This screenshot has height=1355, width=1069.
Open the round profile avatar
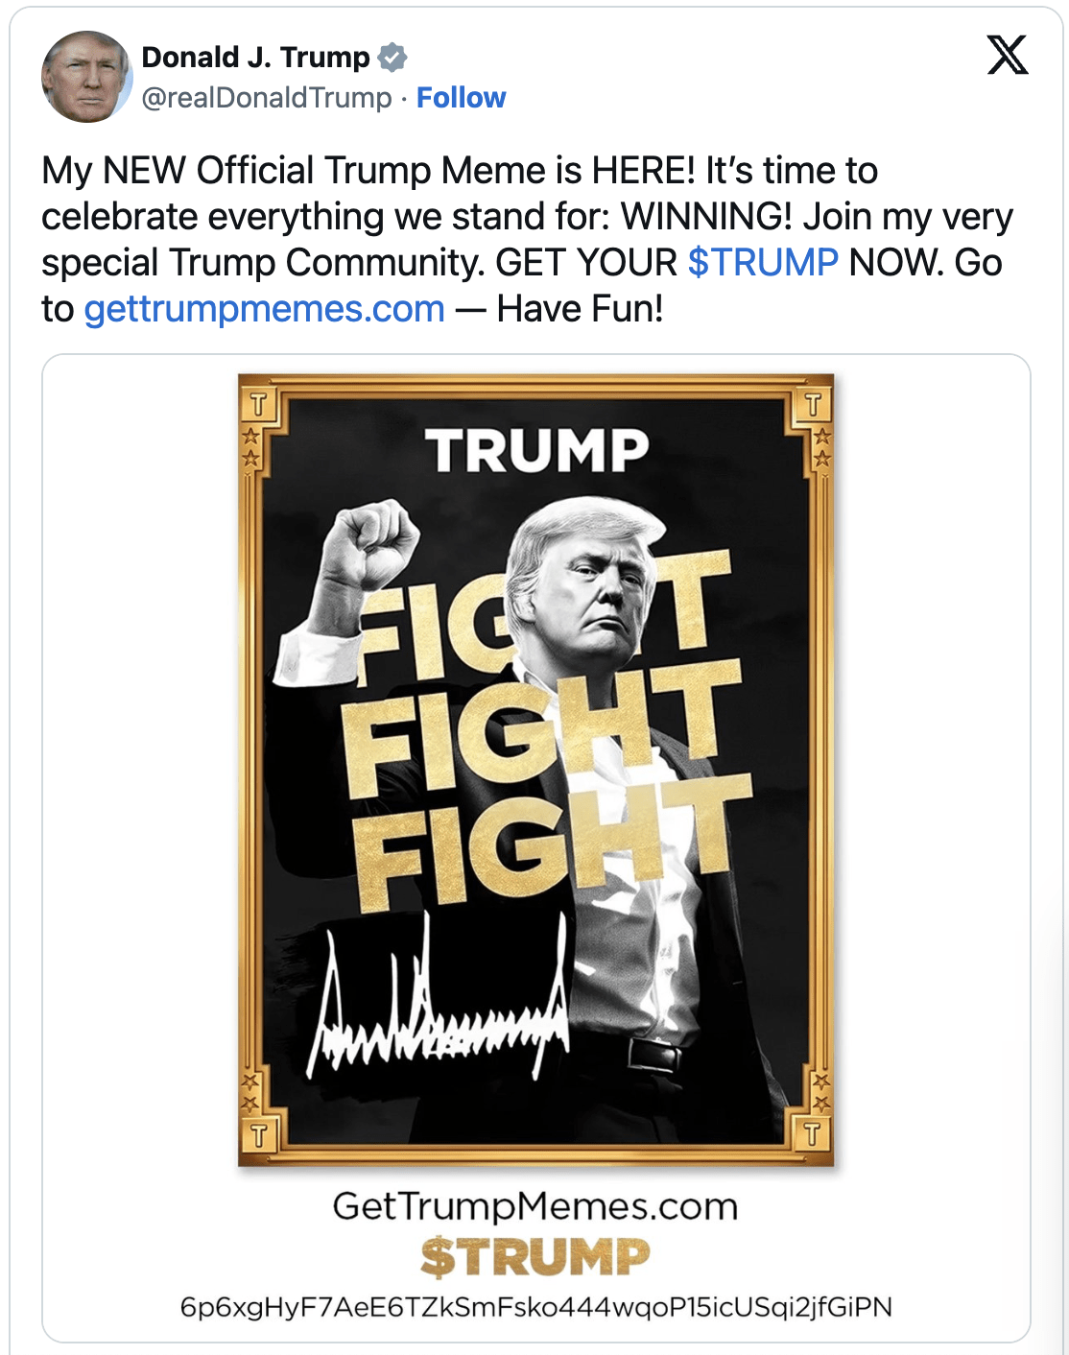pos(86,77)
